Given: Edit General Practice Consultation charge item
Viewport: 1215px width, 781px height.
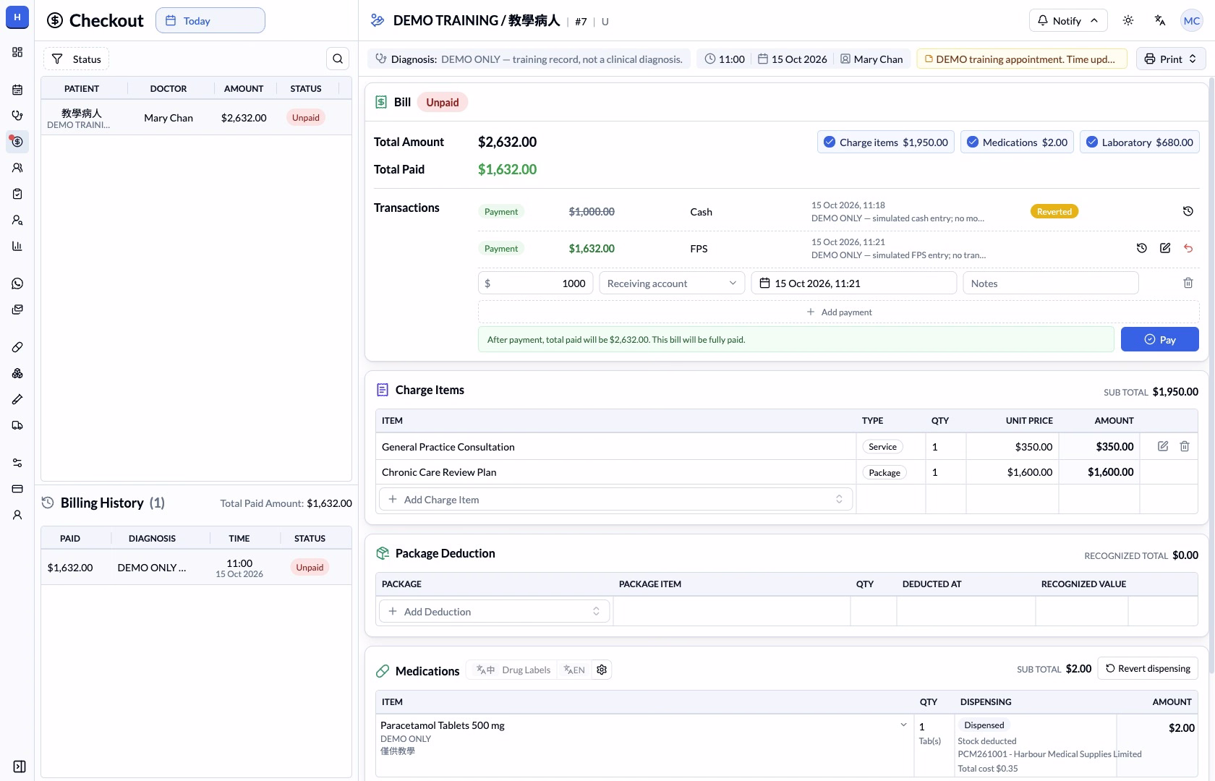Looking at the screenshot, I should 1163,446.
